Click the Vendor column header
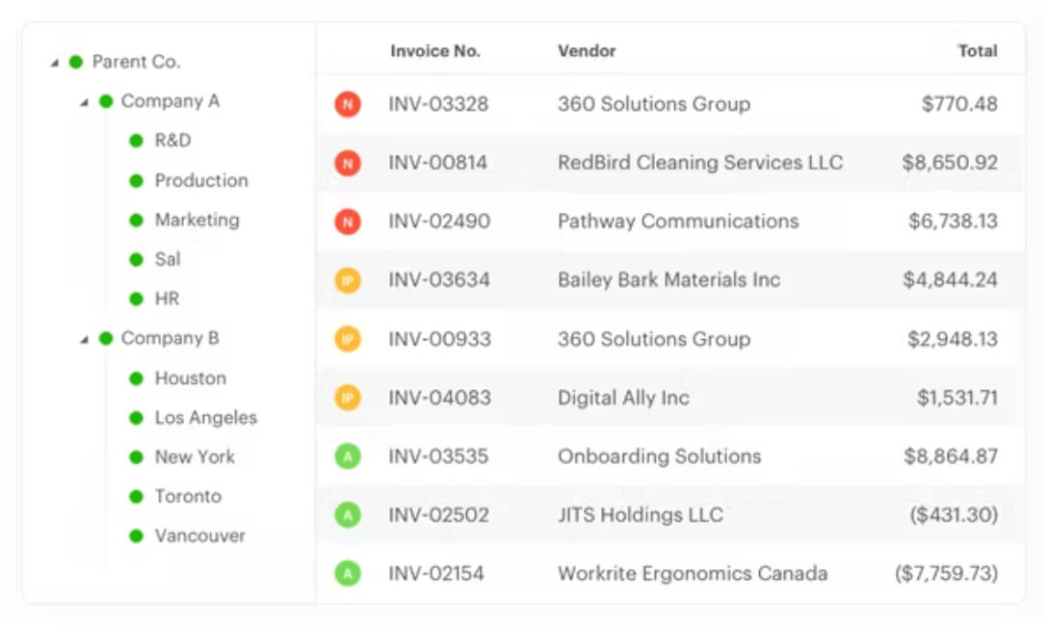Image resolution: width=1048 pixels, height=626 pixels. (x=587, y=51)
